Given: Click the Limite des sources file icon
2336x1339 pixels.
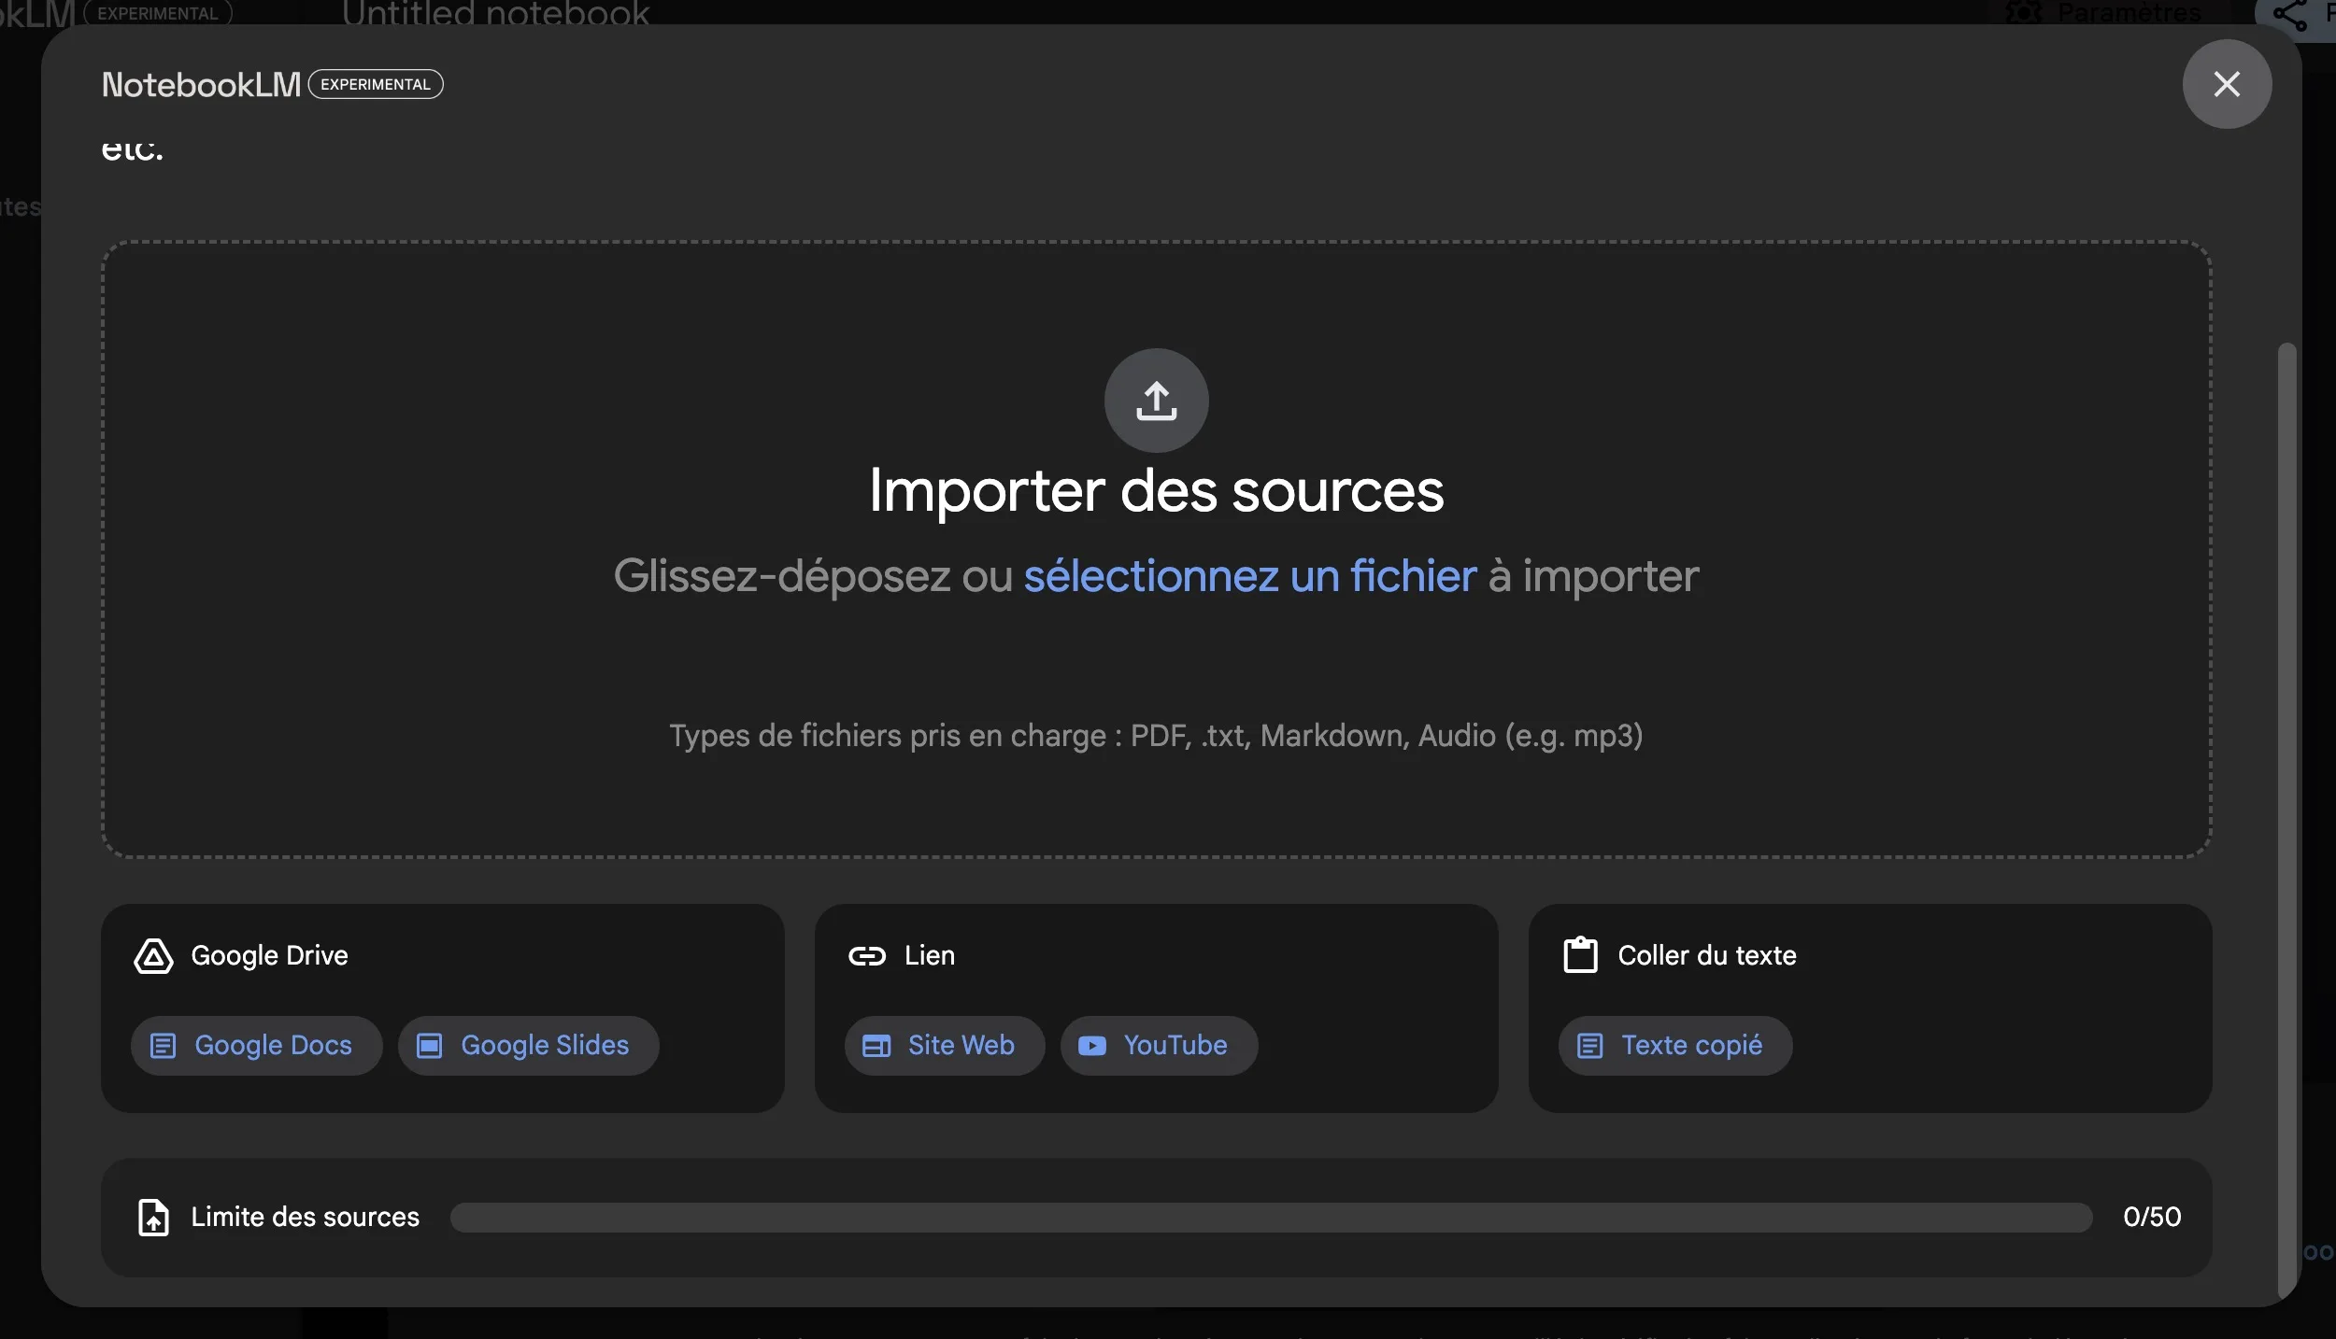Looking at the screenshot, I should click(153, 1217).
